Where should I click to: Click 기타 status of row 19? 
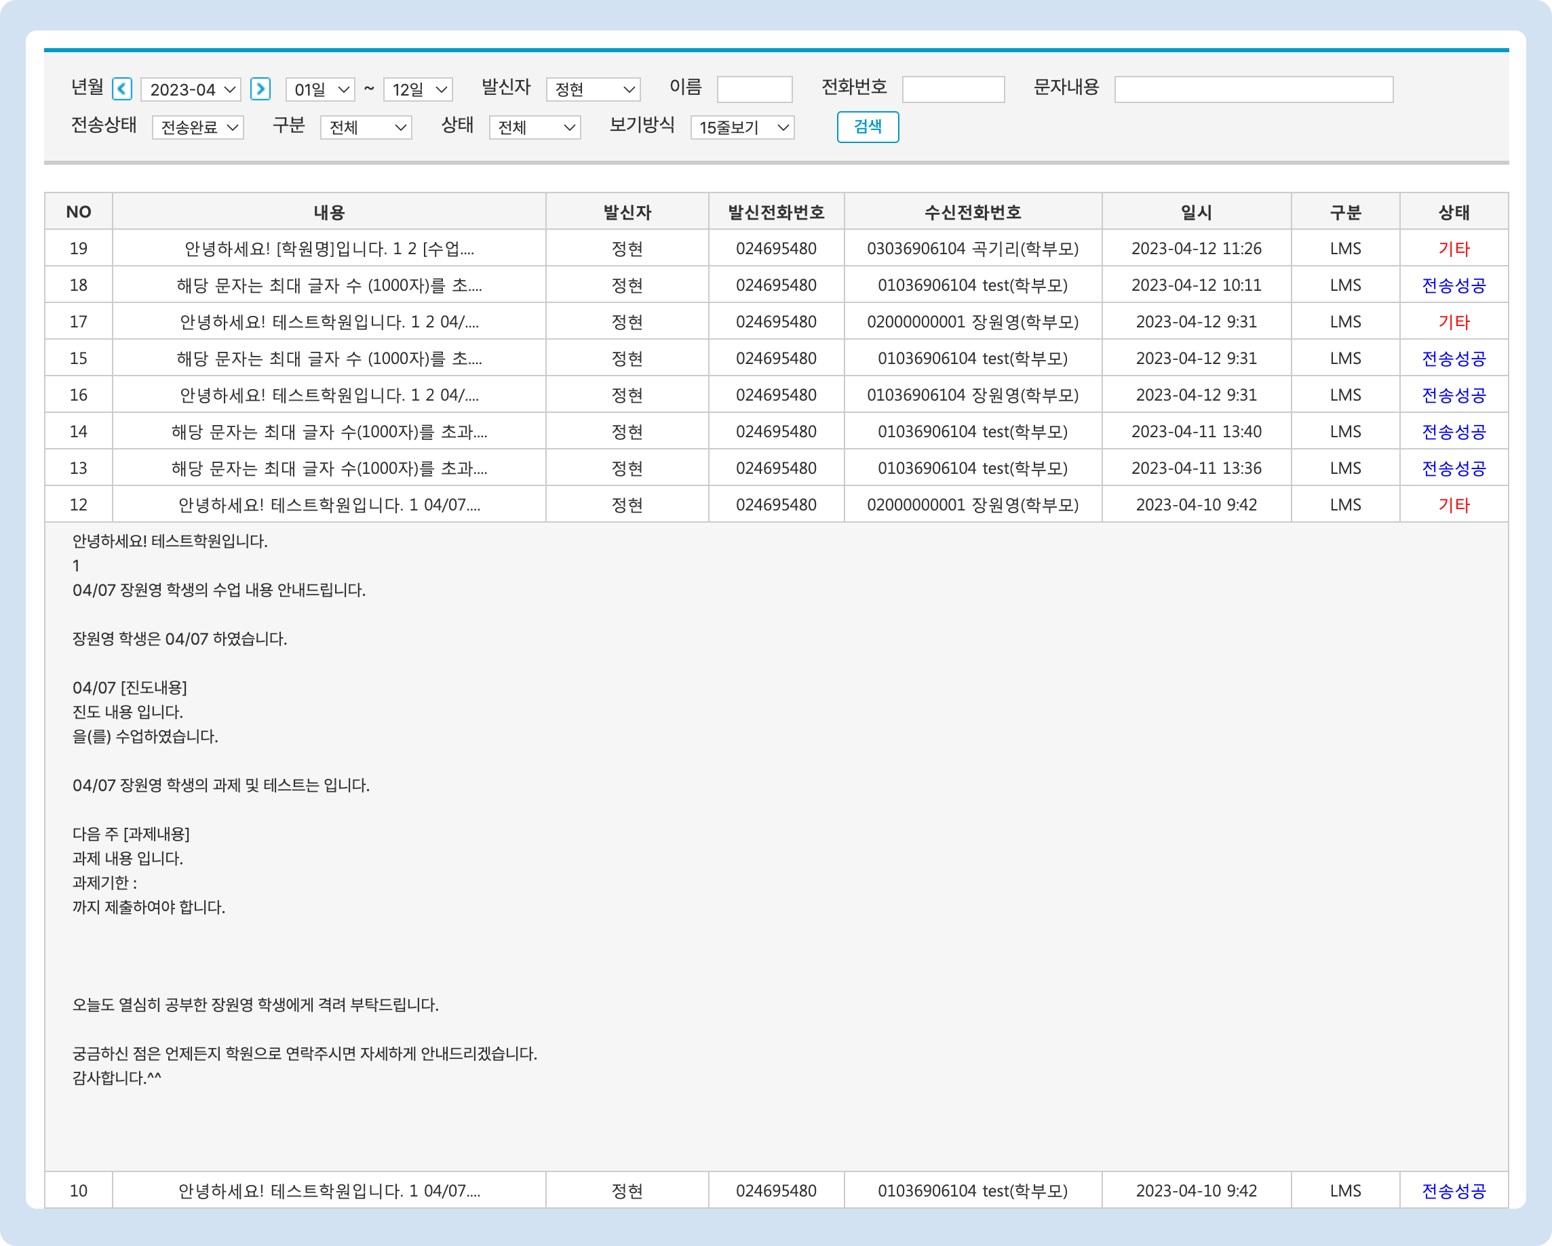(1454, 249)
